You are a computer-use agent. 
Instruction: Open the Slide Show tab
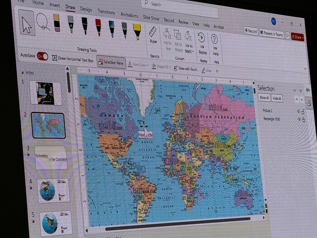pyautogui.click(x=151, y=18)
